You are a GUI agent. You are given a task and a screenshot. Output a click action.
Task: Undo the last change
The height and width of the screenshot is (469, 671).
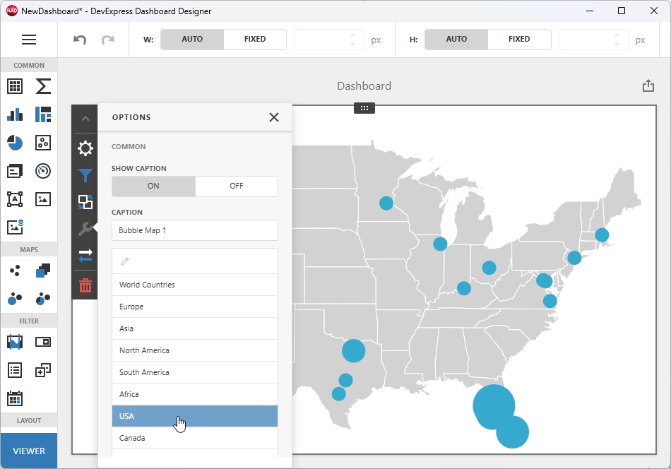click(x=78, y=40)
